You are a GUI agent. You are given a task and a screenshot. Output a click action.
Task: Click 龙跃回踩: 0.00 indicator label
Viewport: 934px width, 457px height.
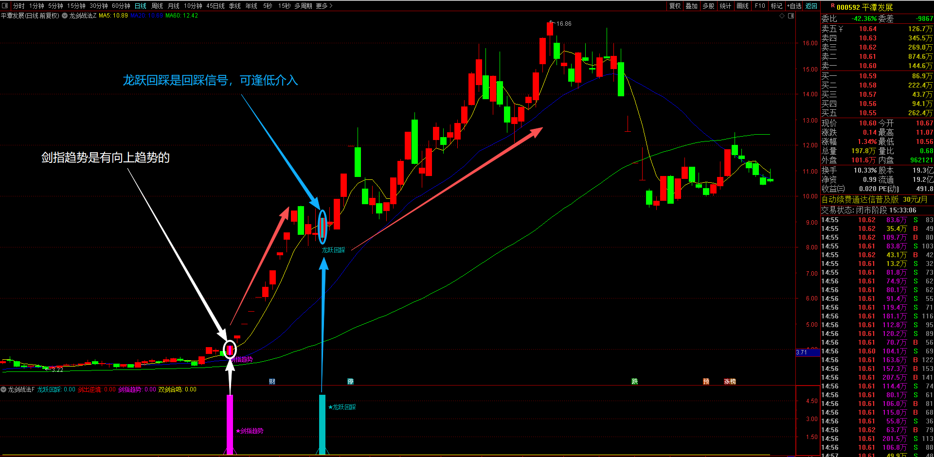click(x=56, y=389)
